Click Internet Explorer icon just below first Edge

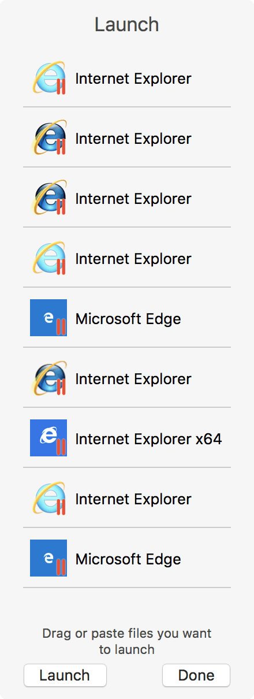pos(48,378)
